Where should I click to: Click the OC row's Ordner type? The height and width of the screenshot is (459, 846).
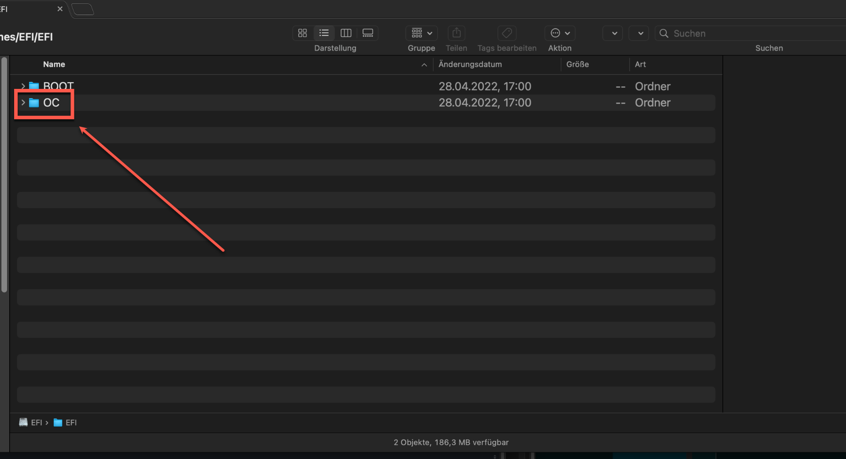click(653, 103)
